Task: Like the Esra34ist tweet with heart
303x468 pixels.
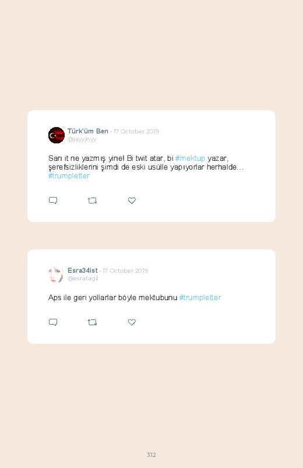Action: [132, 322]
